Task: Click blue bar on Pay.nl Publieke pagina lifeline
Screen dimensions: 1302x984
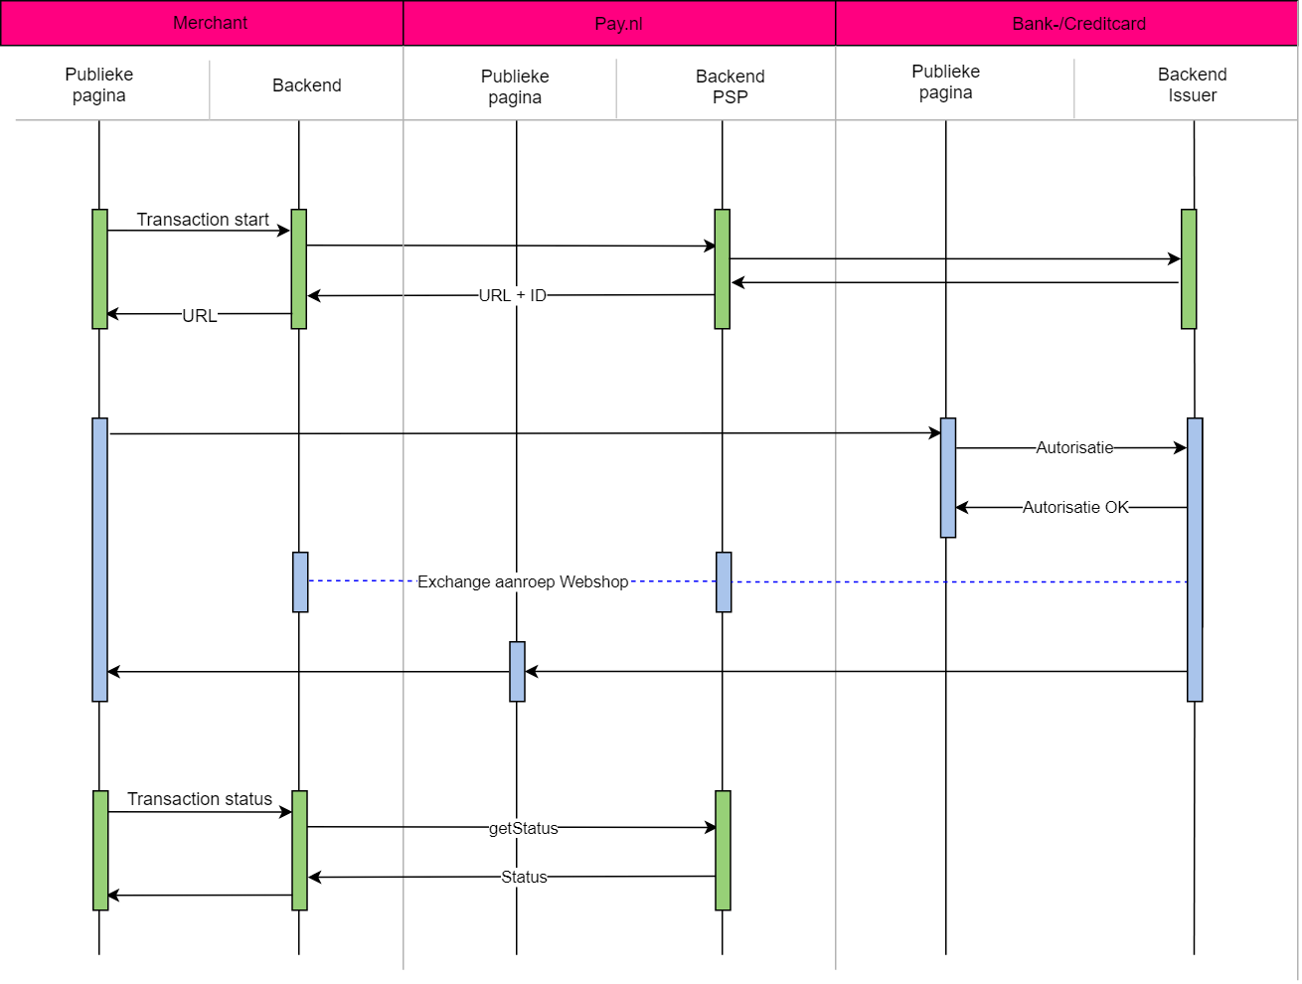Action: coord(517,672)
